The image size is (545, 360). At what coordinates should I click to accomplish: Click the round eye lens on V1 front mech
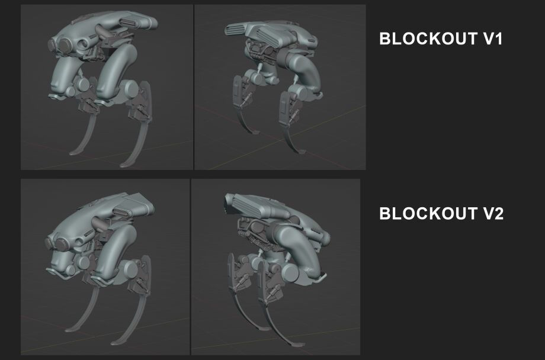[65, 44]
